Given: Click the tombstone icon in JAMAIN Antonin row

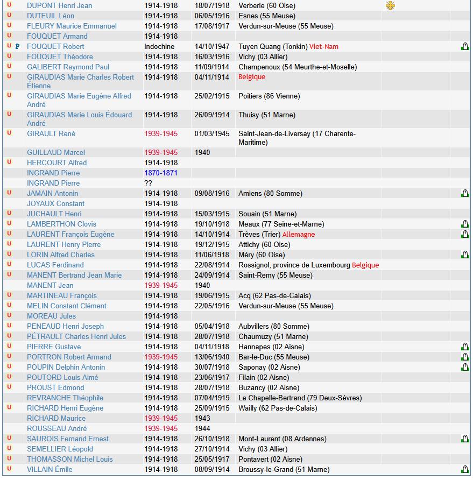Looking at the screenshot, I should (465, 193).
